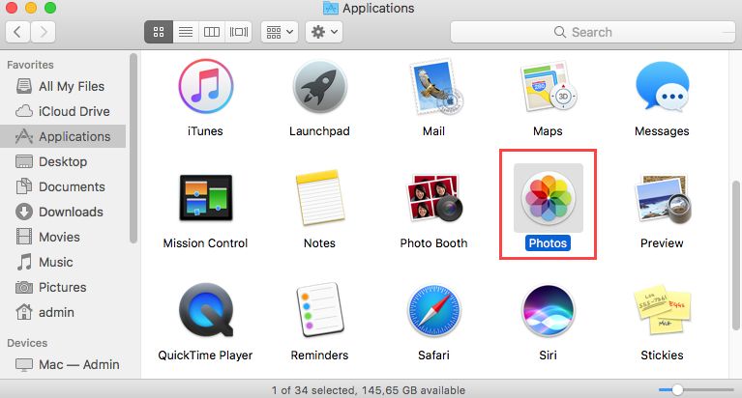Open the gear Action menu

[x=324, y=32]
